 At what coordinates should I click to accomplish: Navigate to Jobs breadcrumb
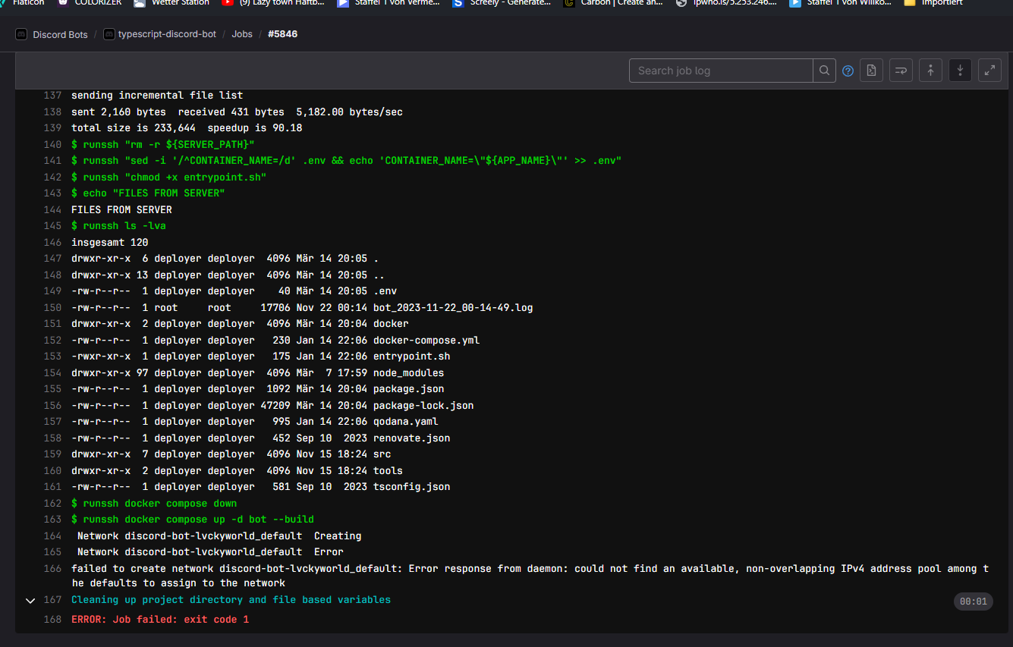click(242, 34)
